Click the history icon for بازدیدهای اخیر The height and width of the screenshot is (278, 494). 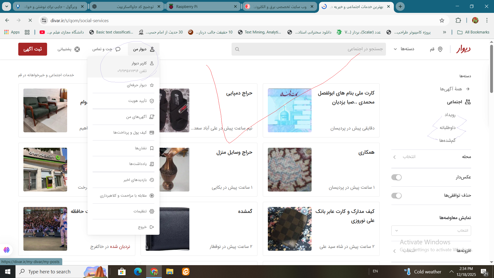tap(152, 180)
